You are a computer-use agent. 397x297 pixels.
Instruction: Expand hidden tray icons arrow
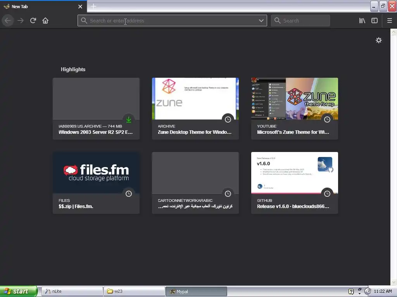[368, 292]
